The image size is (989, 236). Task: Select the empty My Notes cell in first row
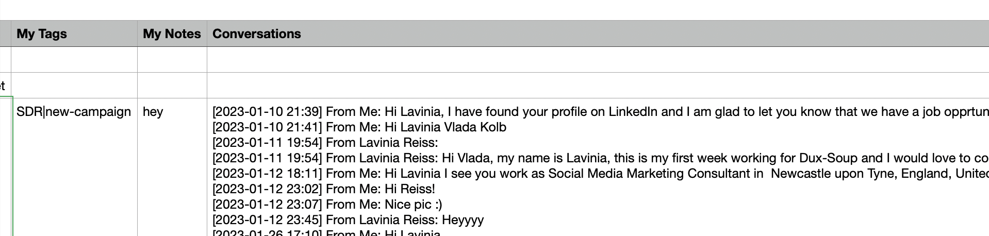(x=172, y=60)
